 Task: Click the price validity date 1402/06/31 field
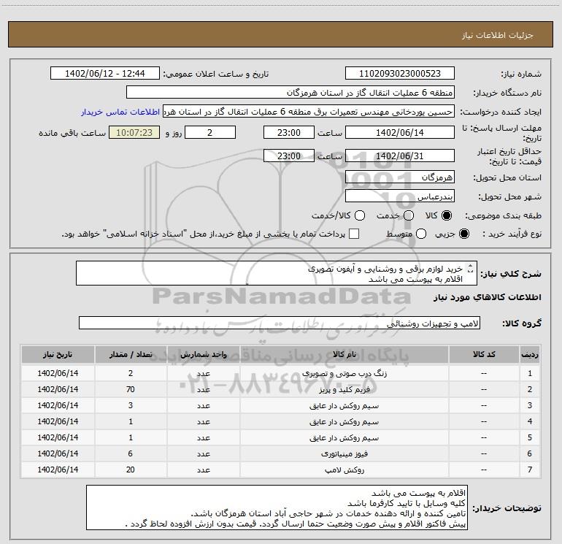[x=400, y=156]
